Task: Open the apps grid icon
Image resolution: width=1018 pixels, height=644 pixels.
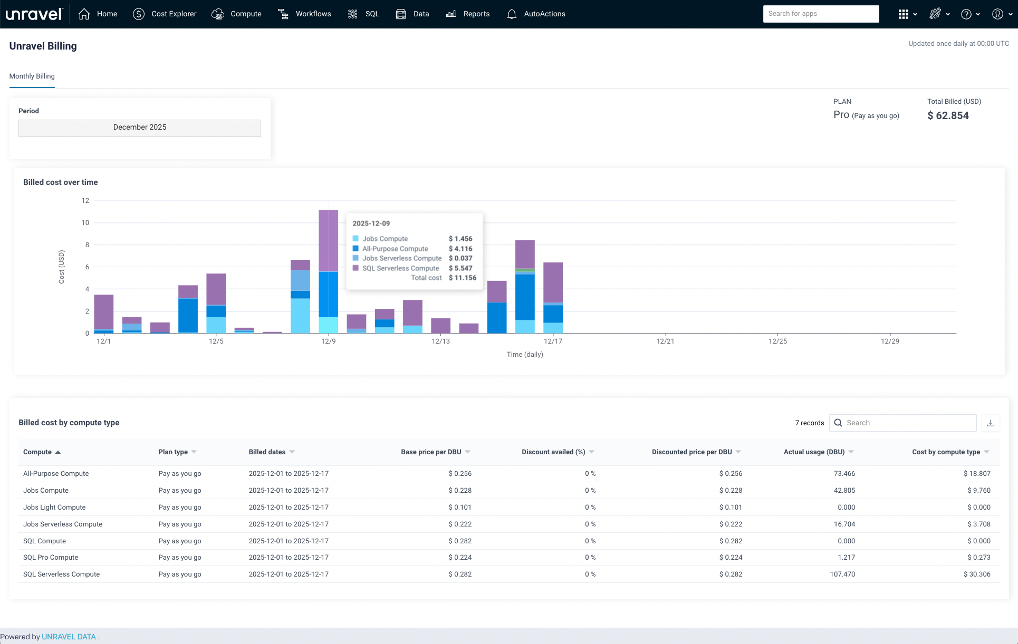Action: tap(904, 14)
